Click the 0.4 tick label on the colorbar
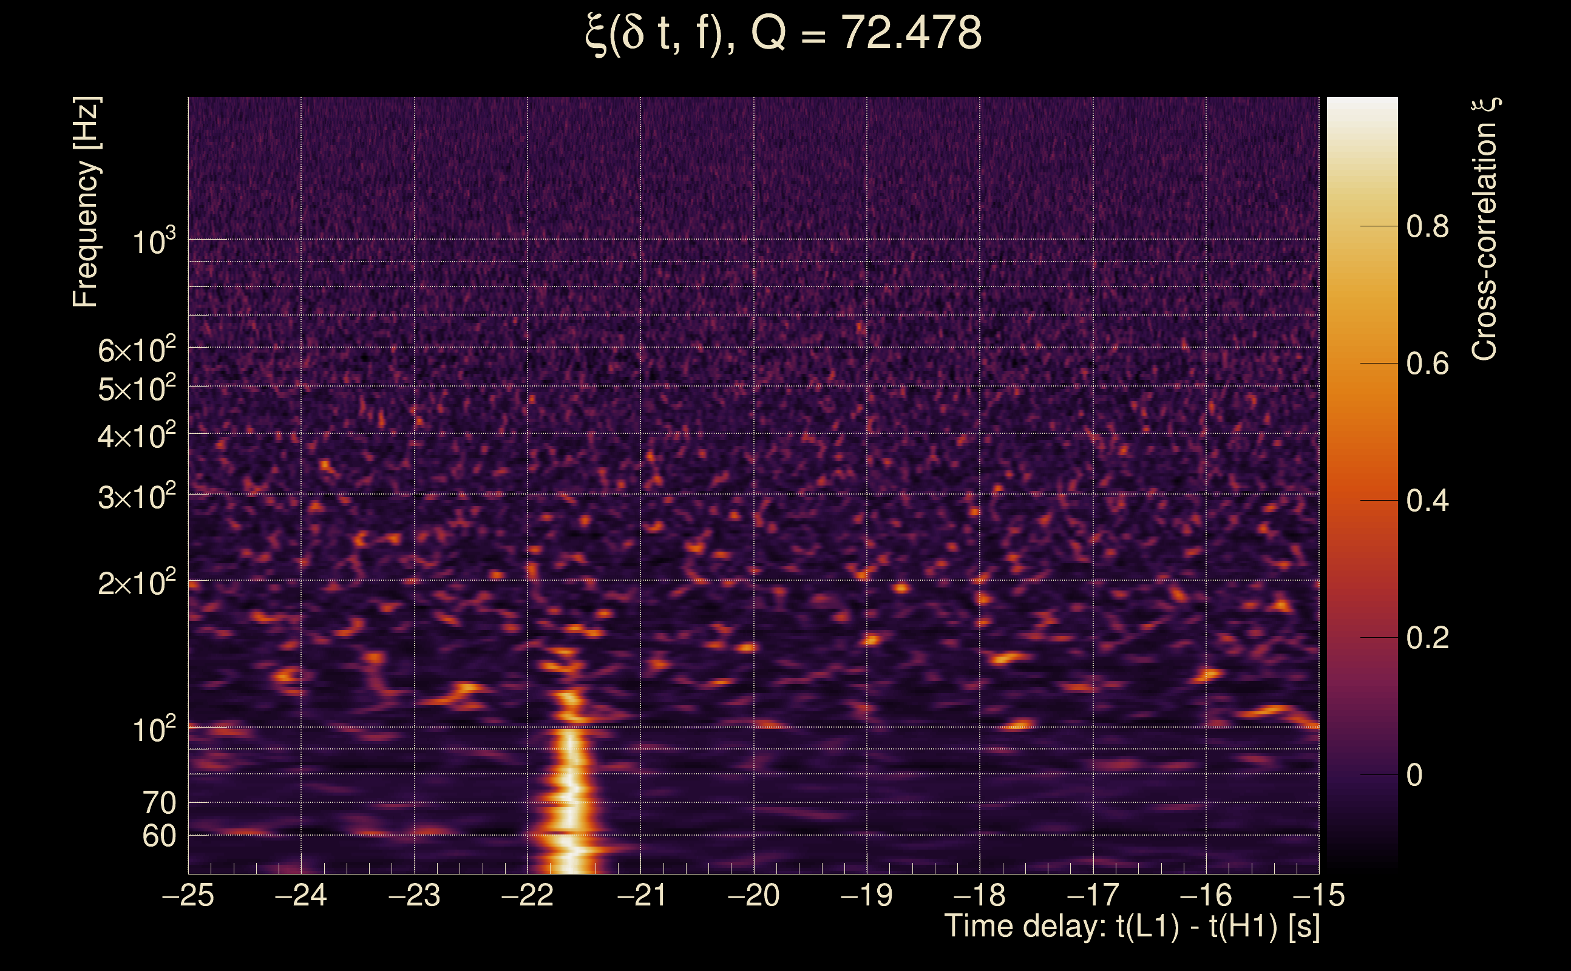 coord(1427,501)
